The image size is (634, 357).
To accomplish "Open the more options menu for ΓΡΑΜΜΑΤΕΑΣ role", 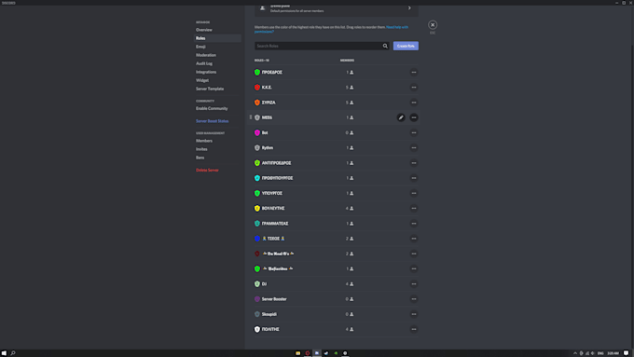I will 414,223.
